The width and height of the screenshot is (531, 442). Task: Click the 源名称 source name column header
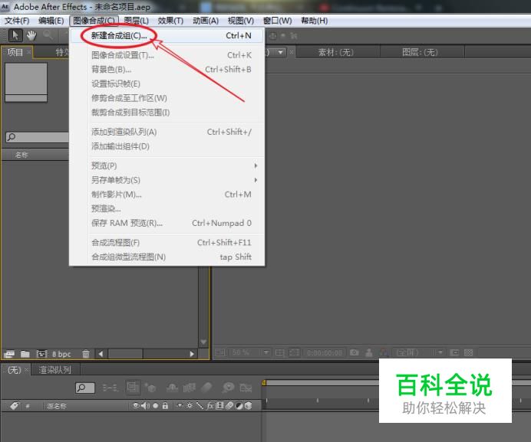point(56,406)
